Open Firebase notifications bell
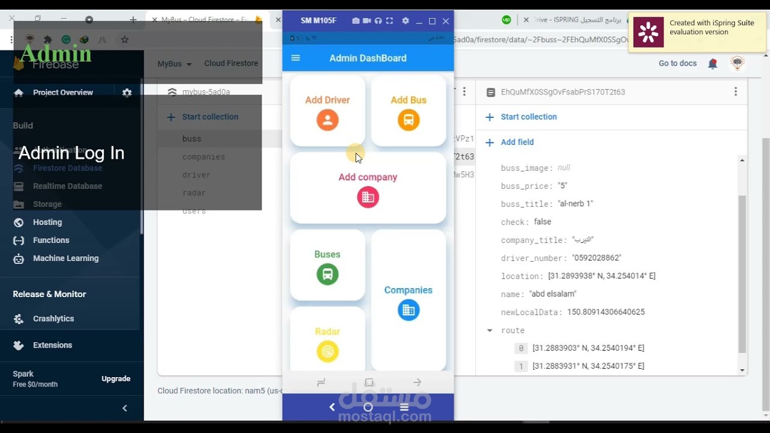Screen dimensions: 770x433 tap(713, 64)
